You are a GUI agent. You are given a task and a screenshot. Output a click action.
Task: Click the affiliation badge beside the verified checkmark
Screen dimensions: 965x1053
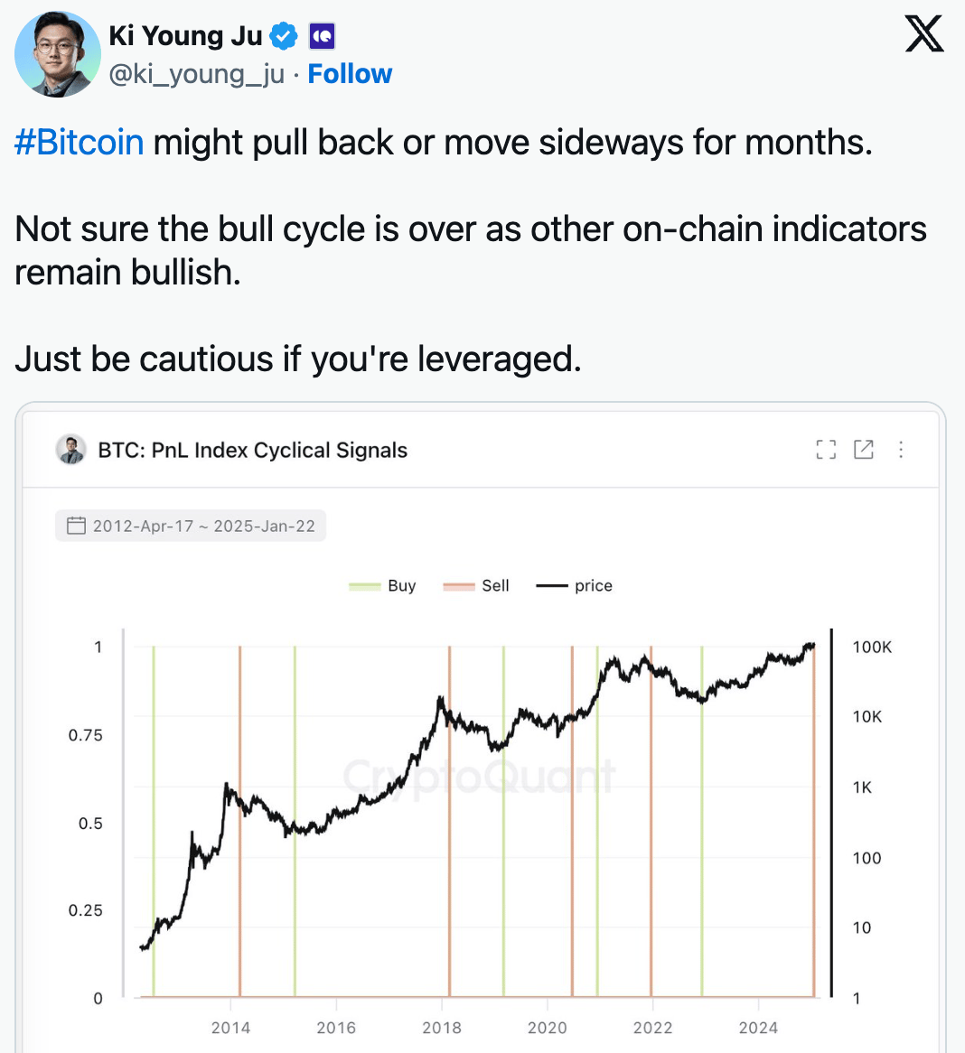point(322,36)
